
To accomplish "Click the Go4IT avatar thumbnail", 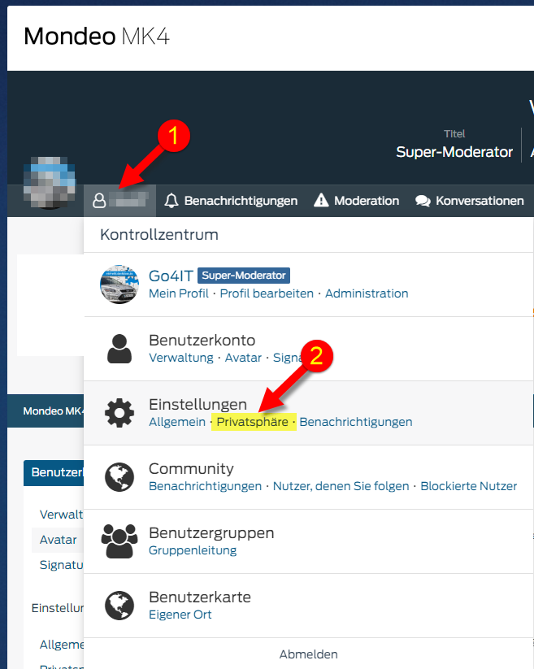I will pyautogui.click(x=119, y=285).
